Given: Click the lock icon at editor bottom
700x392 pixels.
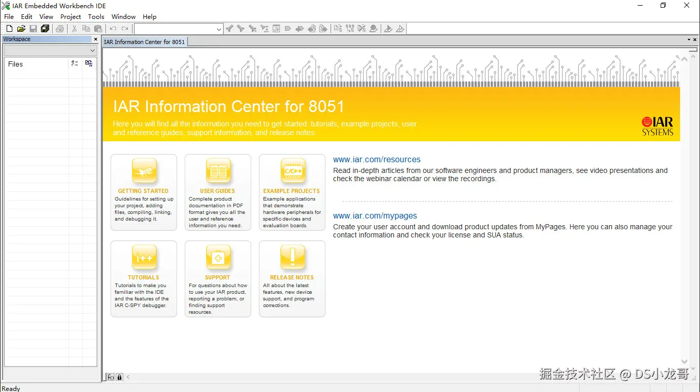Looking at the screenshot, I should 120,377.
